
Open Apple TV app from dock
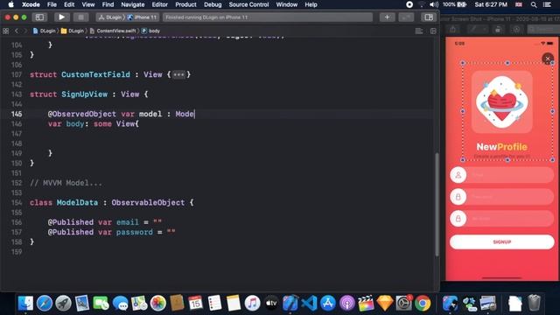[x=271, y=304]
